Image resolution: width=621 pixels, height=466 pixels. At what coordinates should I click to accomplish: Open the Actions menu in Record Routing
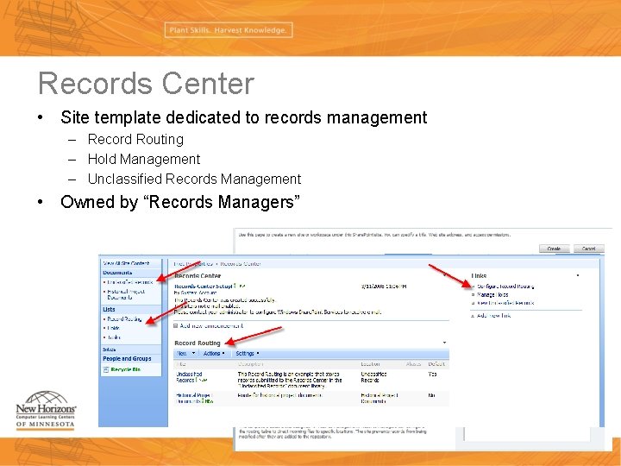tap(214, 354)
